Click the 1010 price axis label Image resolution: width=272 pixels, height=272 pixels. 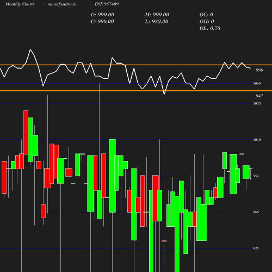point(257,140)
